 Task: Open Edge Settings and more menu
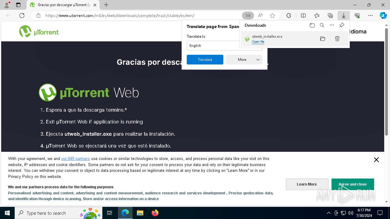tap(370, 16)
